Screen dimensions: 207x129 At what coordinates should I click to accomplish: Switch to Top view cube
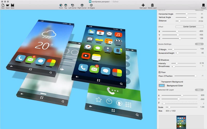click(66, 5)
